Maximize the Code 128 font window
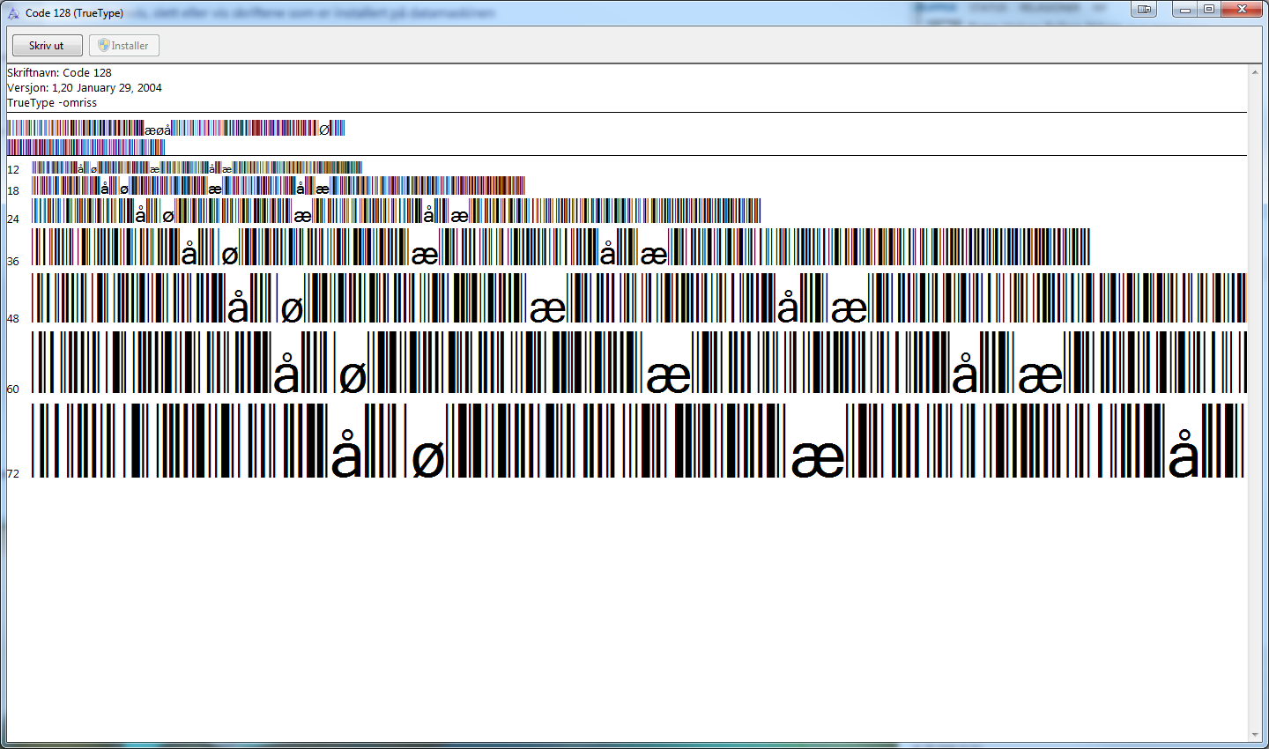Viewport: 1269px width, 749px height. pyautogui.click(x=1209, y=10)
